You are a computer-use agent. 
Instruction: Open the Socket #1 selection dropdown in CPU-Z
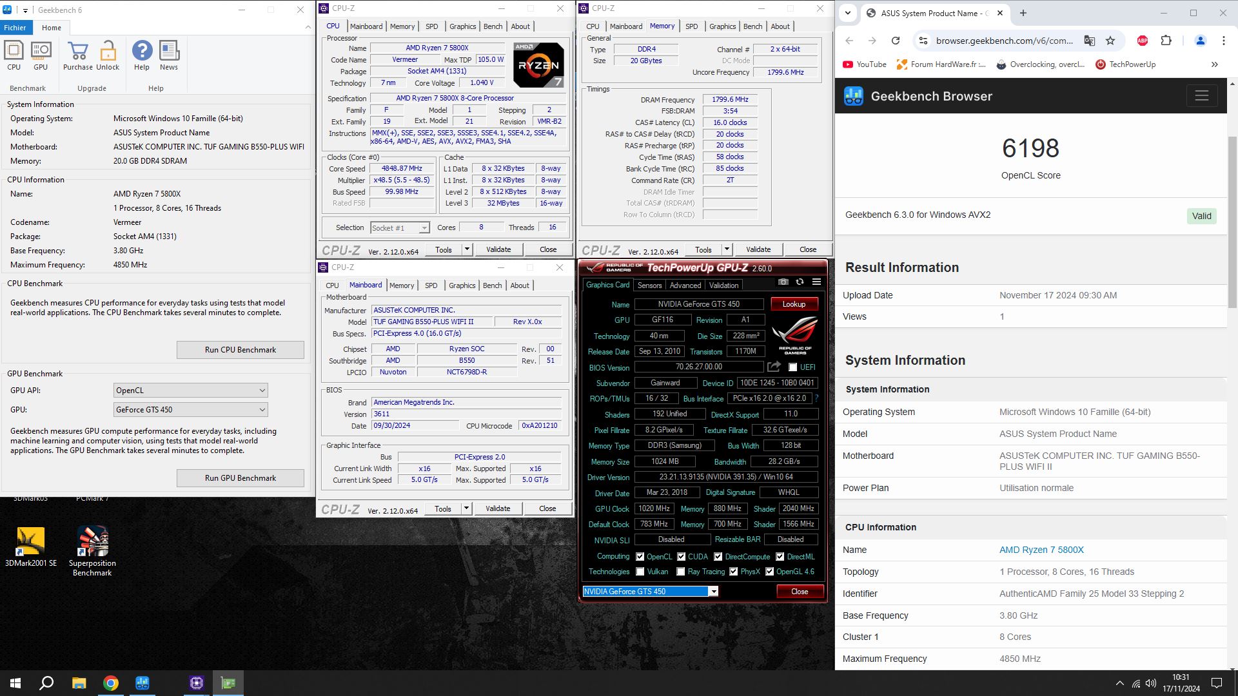pos(400,228)
